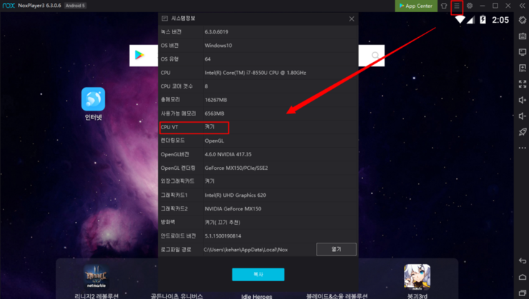The width and height of the screenshot is (529, 299).
Task: Click the open log folder button
Action: click(x=337, y=250)
